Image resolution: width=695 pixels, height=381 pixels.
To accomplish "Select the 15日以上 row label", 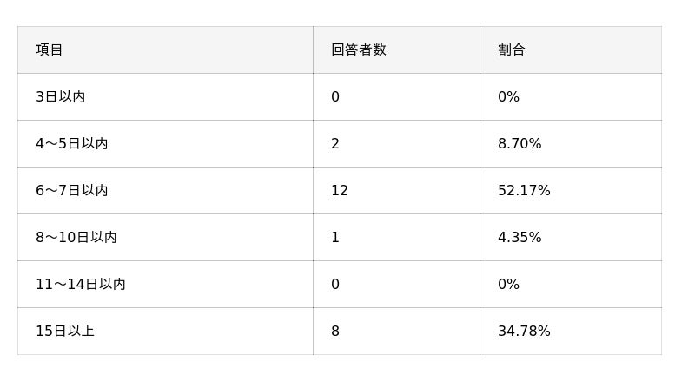I will [64, 332].
